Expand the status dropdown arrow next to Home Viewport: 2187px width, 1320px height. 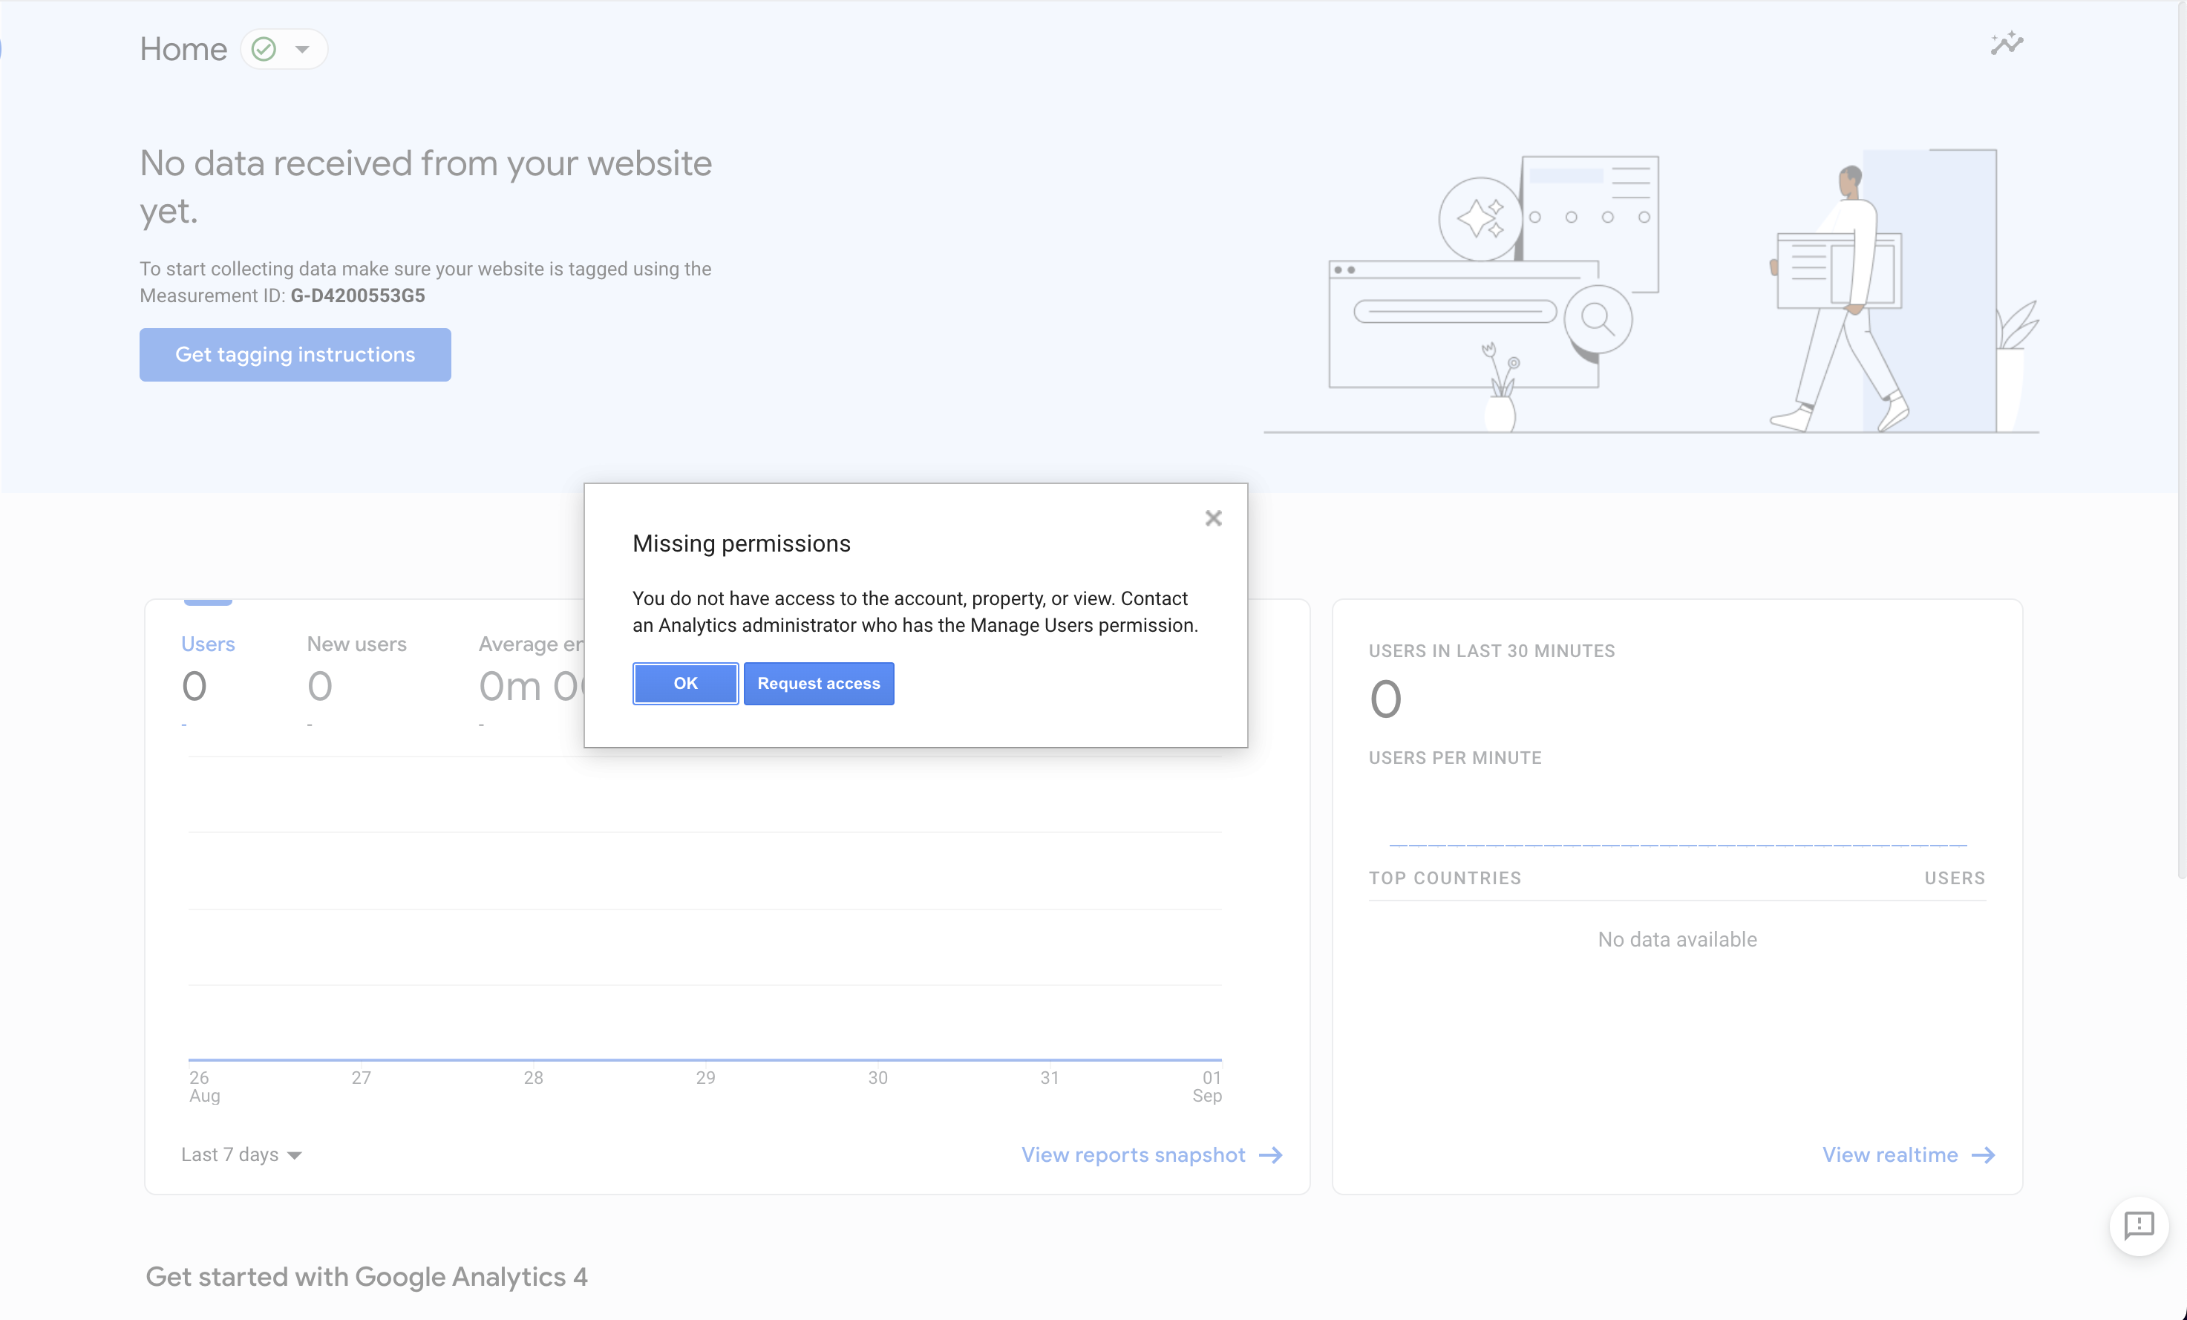click(x=302, y=50)
